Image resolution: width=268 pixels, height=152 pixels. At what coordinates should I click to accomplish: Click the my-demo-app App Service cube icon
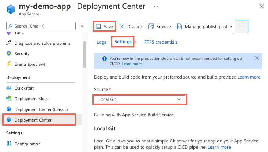(11, 9)
